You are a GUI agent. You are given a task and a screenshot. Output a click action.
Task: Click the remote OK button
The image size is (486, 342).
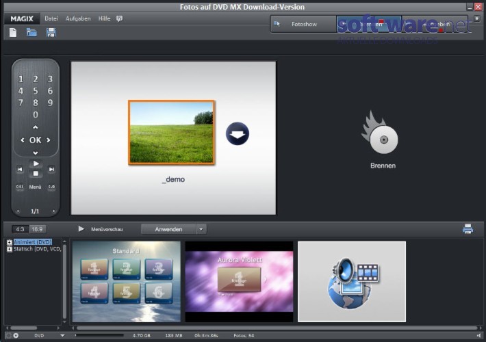coord(36,140)
